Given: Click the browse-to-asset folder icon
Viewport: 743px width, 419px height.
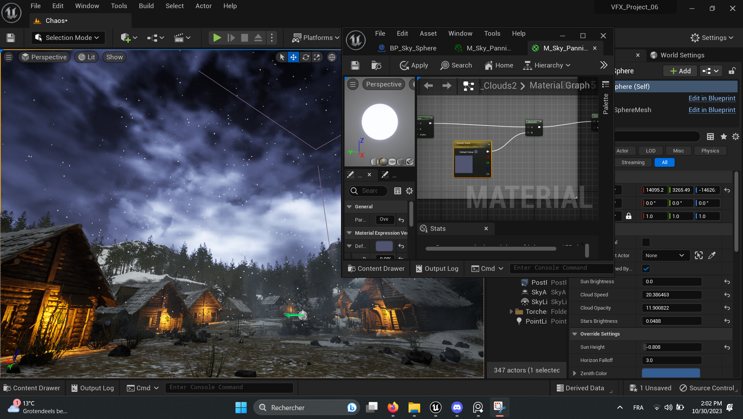Looking at the screenshot, I should coord(376,65).
